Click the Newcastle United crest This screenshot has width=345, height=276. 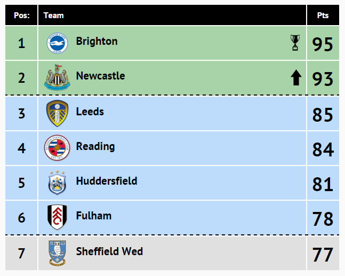57,77
